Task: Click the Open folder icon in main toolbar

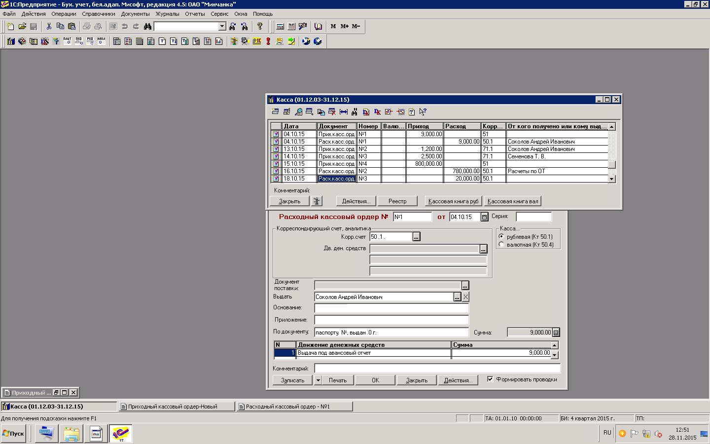Action: (x=22, y=26)
